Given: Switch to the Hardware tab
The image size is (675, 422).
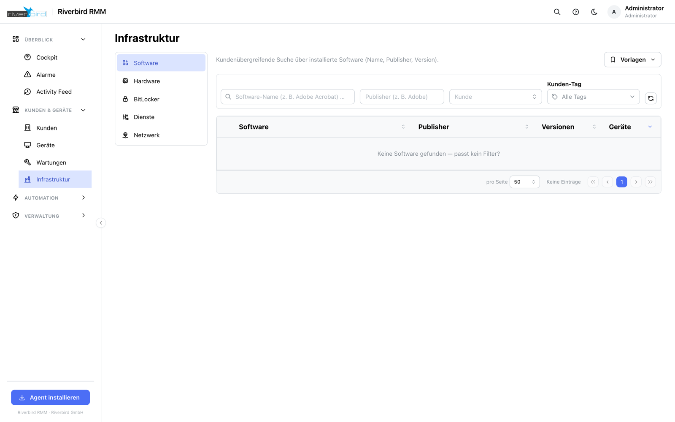Looking at the screenshot, I should coord(161,81).
